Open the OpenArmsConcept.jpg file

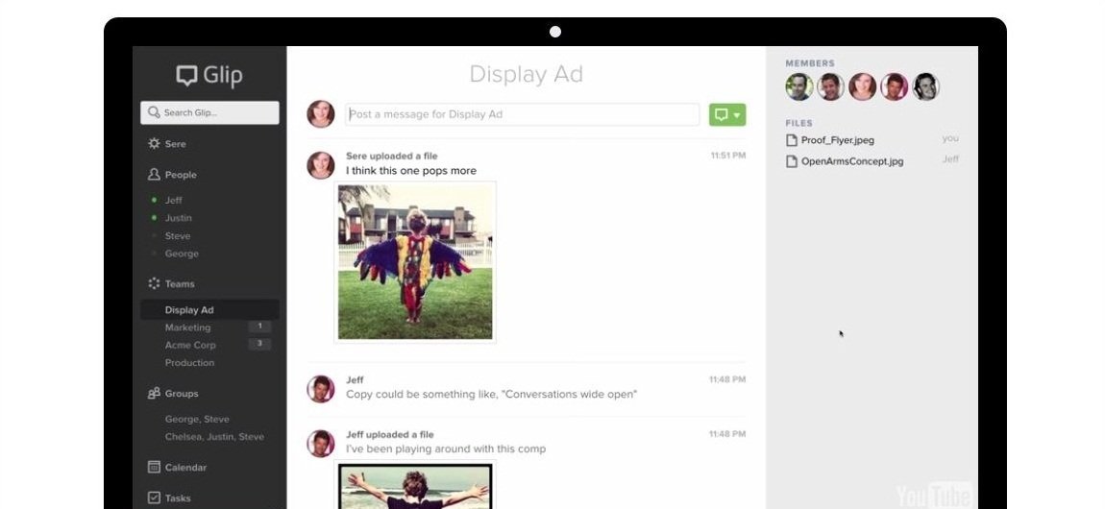852,161
